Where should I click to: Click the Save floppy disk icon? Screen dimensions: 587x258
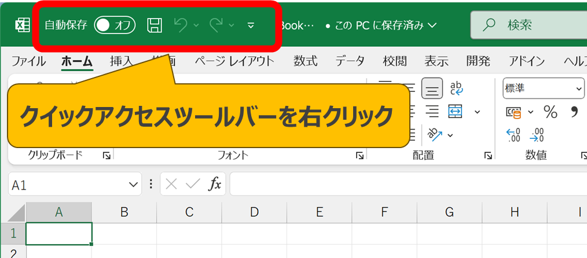155,25
